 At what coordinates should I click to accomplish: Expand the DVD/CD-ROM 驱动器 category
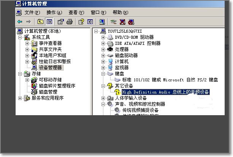tap(103, 37)
